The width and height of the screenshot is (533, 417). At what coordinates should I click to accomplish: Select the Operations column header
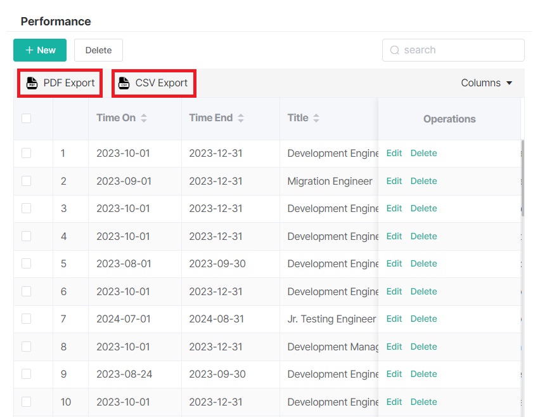tap(449, 119)
